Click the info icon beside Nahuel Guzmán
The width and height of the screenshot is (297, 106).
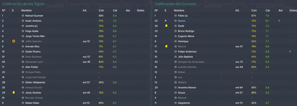point(23,16)
